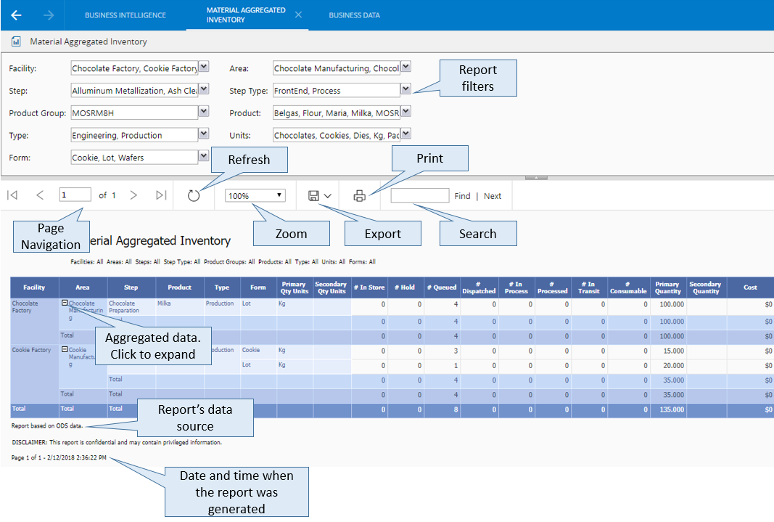774x522 pixels.
Task: Switch to the Business Intelligence tab
Action: click(125, 15)
